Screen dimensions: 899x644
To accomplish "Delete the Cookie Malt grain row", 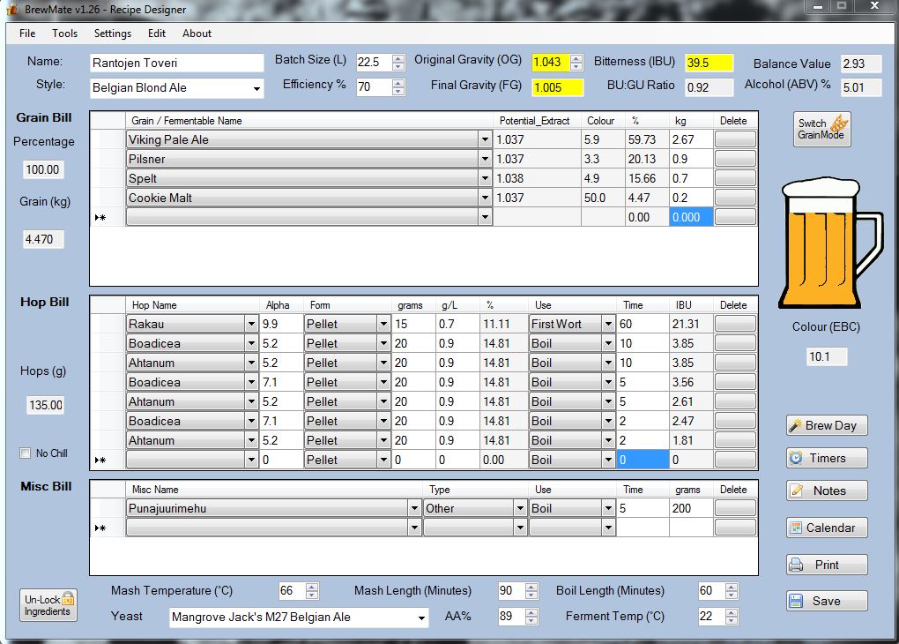I will coord(735,198).
